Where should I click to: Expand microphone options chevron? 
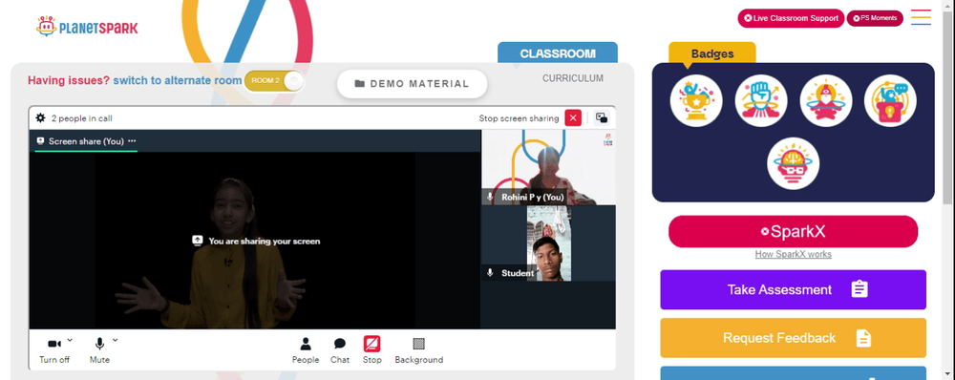click(116, 340)
